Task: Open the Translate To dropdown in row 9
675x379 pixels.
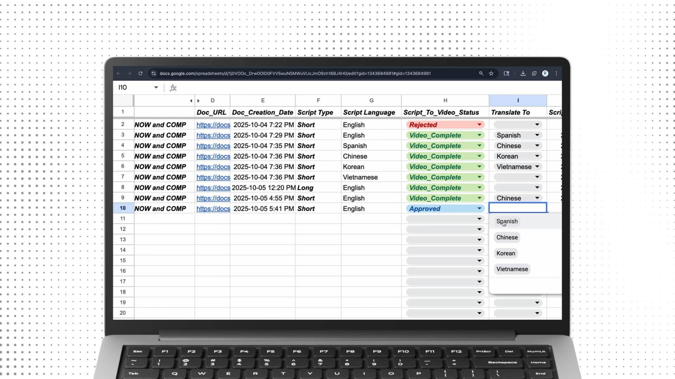Action: (x=537, y=198)
